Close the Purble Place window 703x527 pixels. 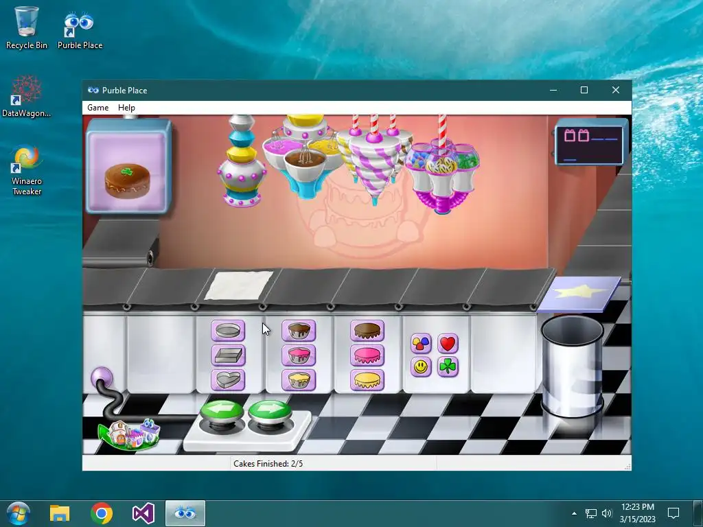pyautogui.click(x=616, y=90)
